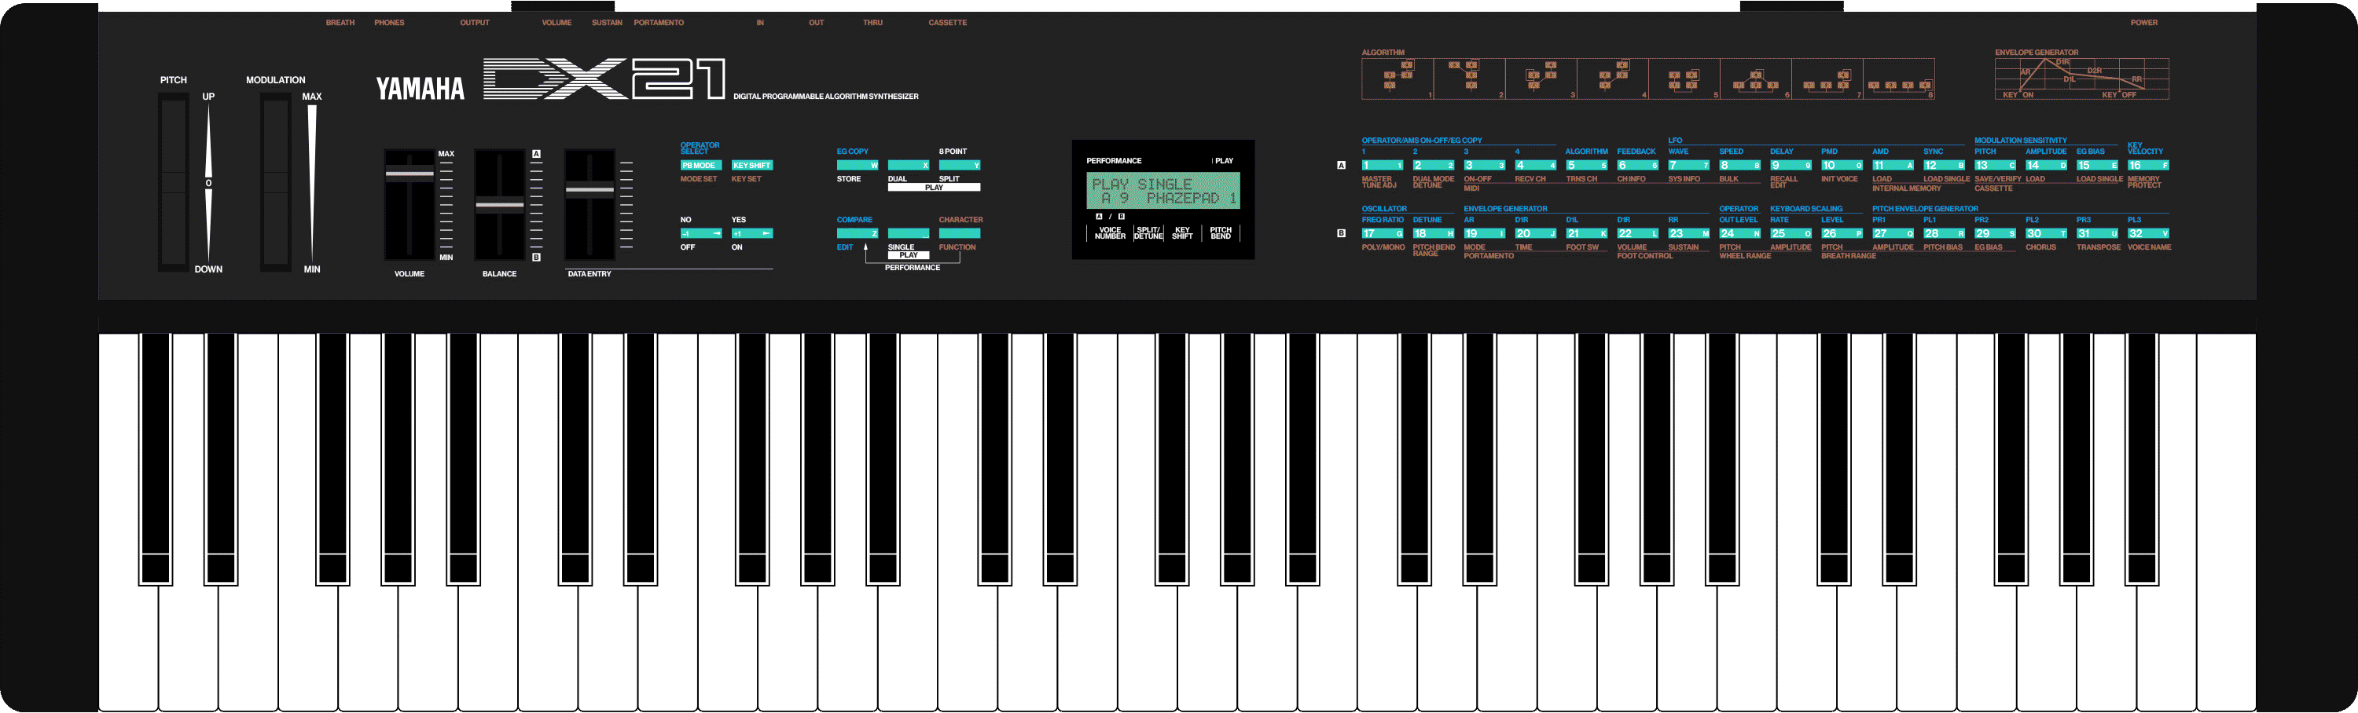Select button 30 PL2 / Chorus

(x=2047, y=233)
